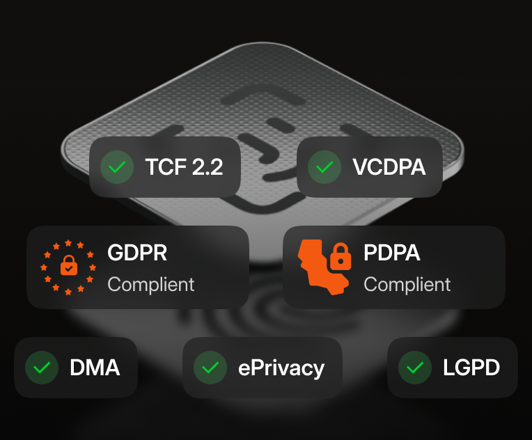Select the VCDPA badge label
This screenshot has width=532, height=440.
click(x=389, y=167)
